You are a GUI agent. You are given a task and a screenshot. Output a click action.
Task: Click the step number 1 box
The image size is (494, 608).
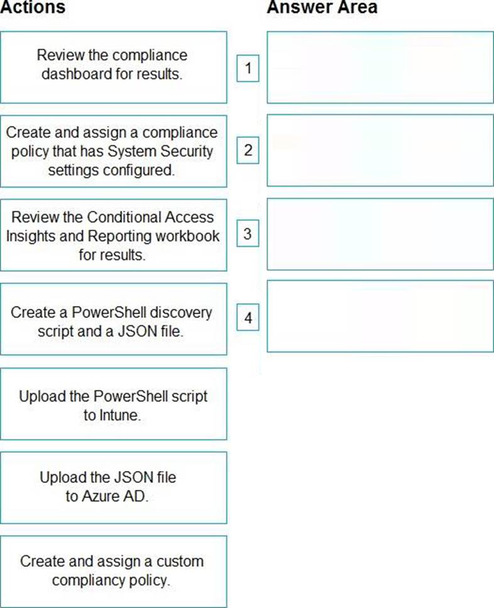(248, 68)
